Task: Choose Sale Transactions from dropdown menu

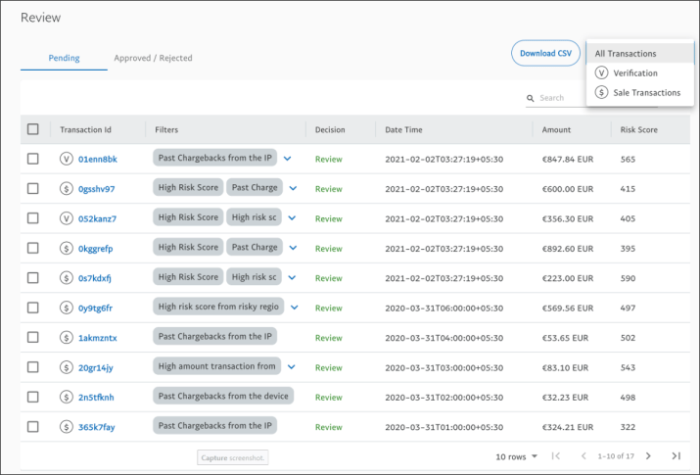Action: [646, 92]
